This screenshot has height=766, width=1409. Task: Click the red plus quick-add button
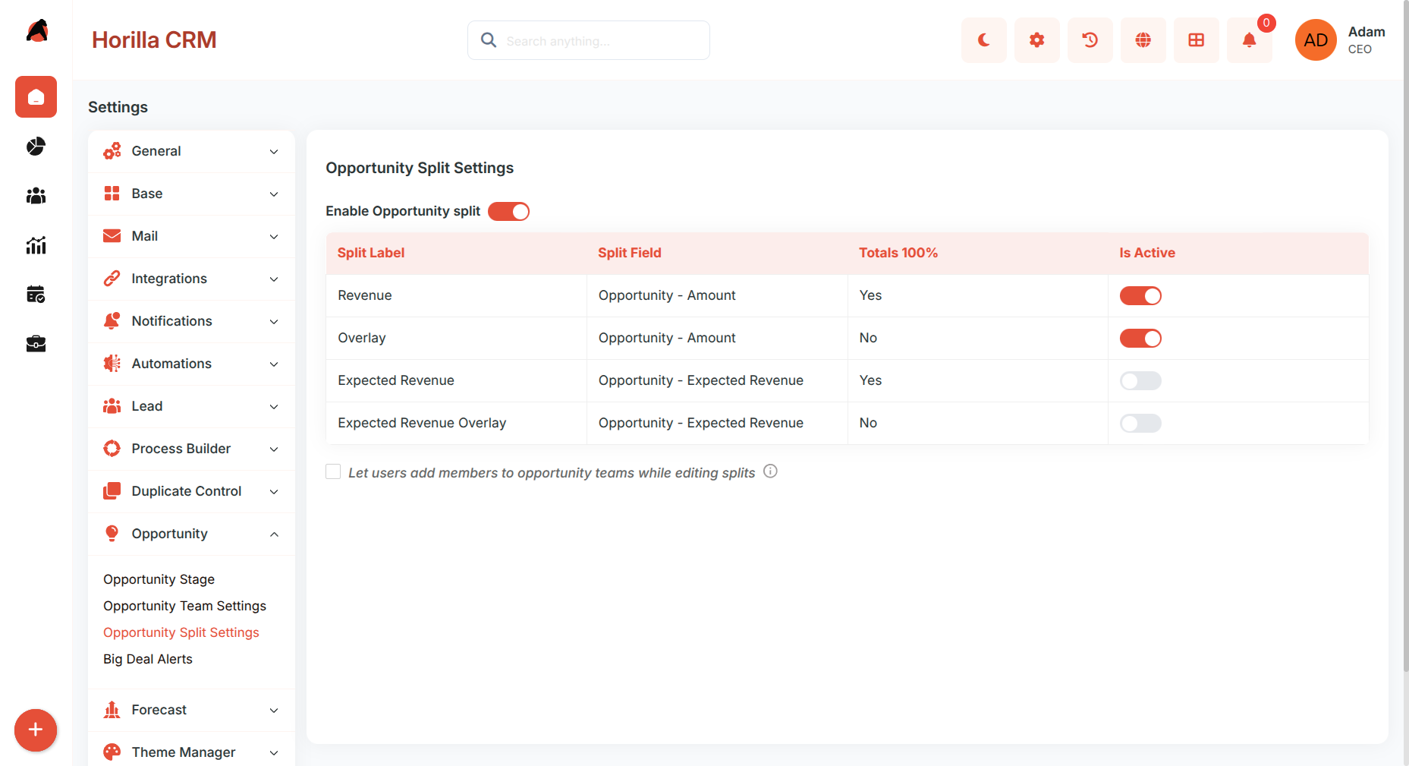[x=36, y=730]
